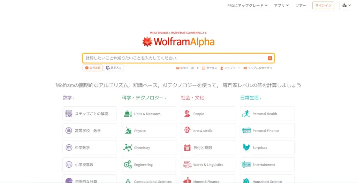Expand the アプリ apps dropdown
The height and width of the screenshot is (183, 357).
coord(281,6)
